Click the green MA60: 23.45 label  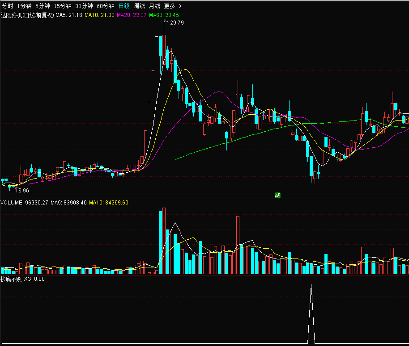point(164,15)
